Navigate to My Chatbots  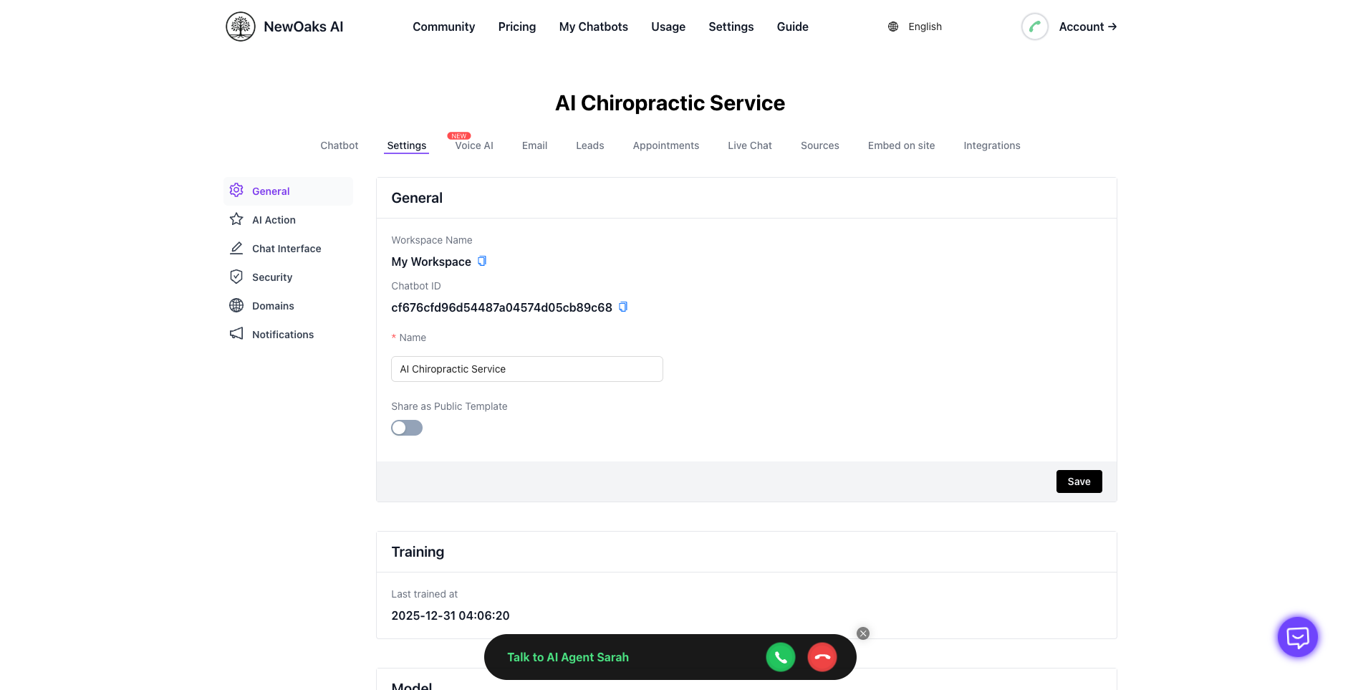[x=593, y=27]
